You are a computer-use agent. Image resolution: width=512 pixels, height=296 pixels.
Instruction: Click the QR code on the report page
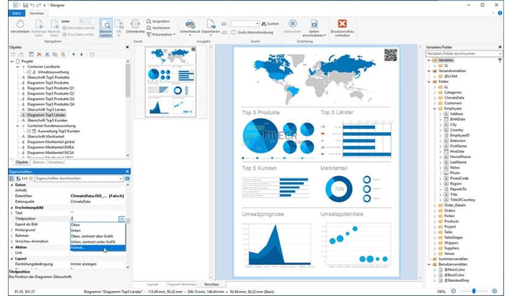391,55
